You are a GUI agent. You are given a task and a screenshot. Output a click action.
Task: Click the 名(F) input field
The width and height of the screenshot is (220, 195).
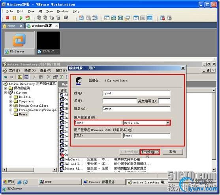coord(120,101)
